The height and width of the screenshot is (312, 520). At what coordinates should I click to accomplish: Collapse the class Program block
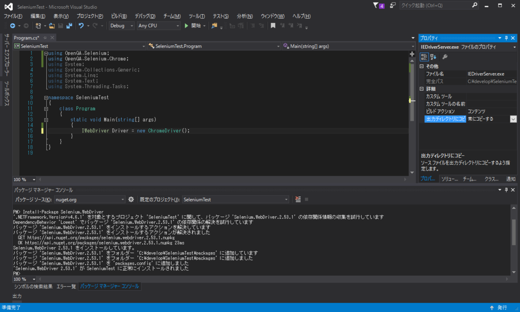click(46, 109)
